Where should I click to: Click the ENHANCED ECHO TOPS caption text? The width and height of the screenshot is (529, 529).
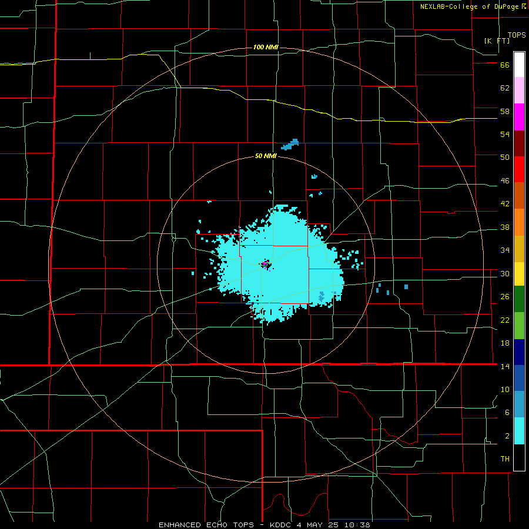[x=209, y=525]
